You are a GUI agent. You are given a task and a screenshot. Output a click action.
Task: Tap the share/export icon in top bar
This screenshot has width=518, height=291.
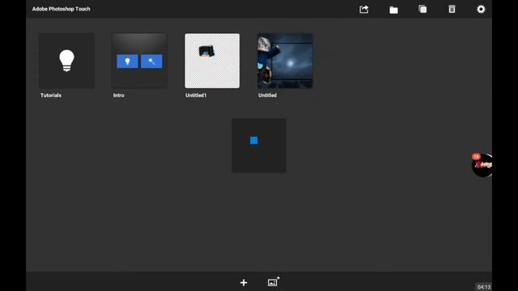(x=363, y=9)
